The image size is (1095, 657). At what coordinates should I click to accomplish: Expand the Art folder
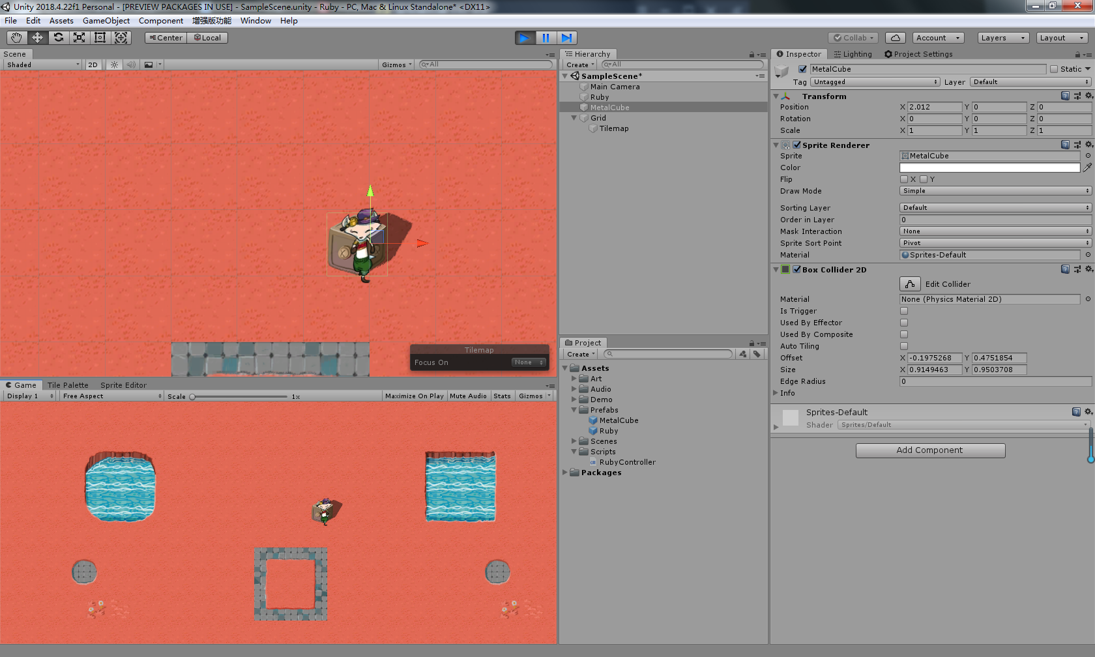click(574, 379)
